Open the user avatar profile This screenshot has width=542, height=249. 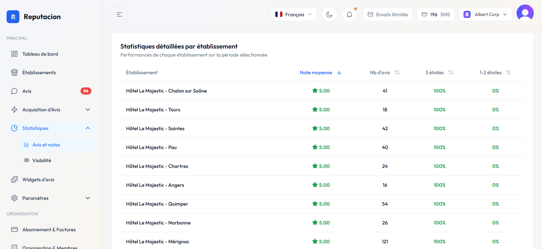[x=525, y=13]
